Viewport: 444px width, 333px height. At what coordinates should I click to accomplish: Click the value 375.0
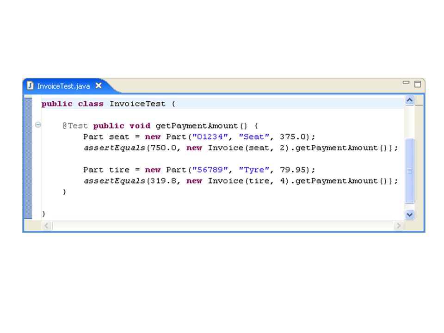(x=293, y=137)
